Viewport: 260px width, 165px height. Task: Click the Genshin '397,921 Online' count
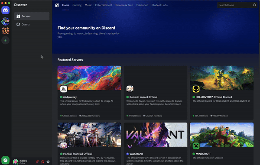(x=133, y=116)
